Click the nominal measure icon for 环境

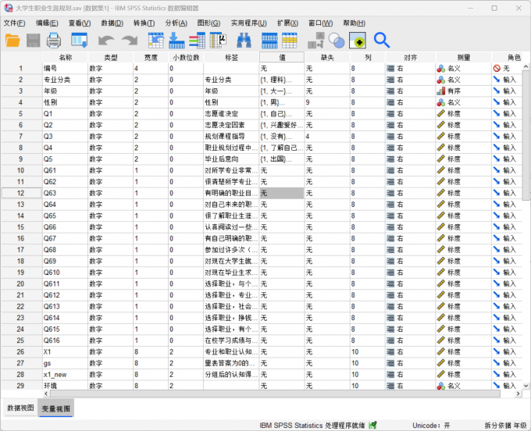click(x=441, y=386)
